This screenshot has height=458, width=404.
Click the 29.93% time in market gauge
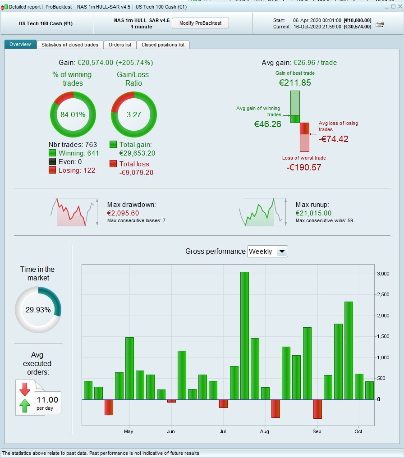tap(38, 310)
